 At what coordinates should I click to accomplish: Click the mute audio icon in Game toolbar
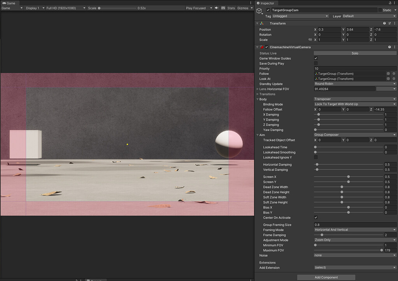216,8
